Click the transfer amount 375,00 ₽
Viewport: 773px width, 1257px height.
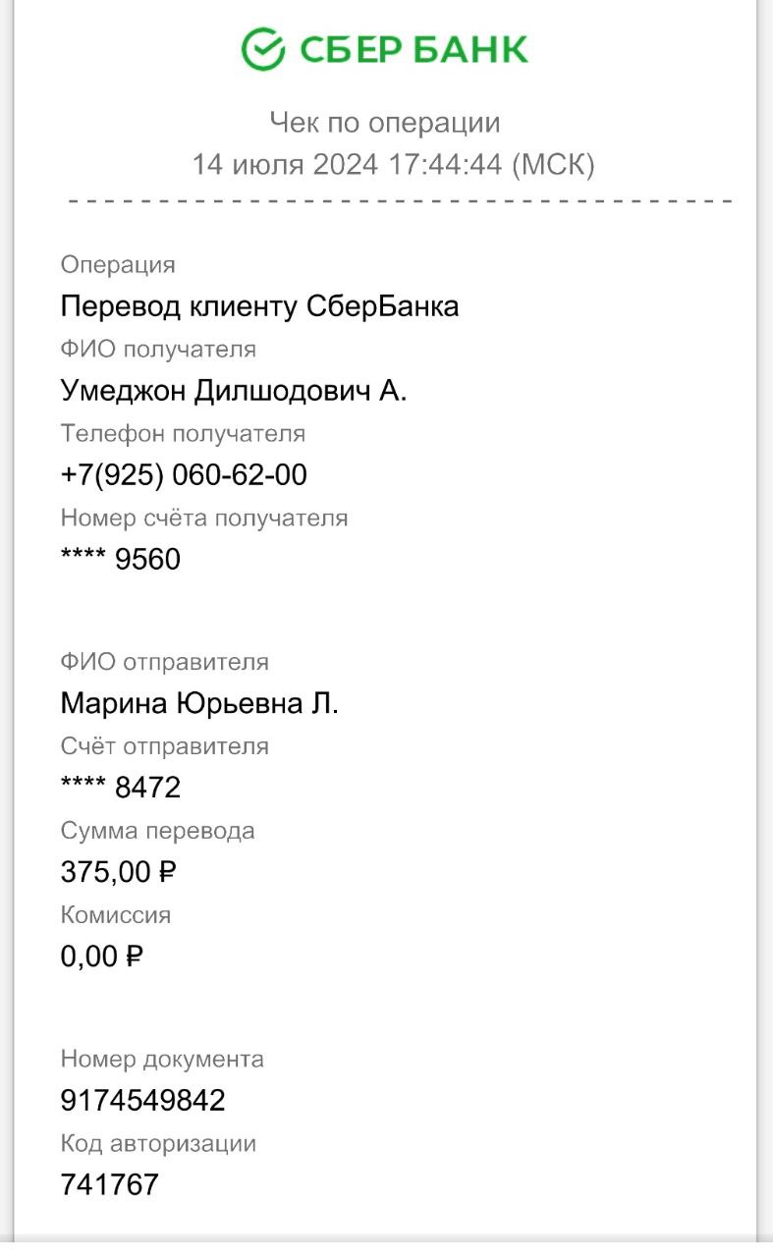point(119,871)
